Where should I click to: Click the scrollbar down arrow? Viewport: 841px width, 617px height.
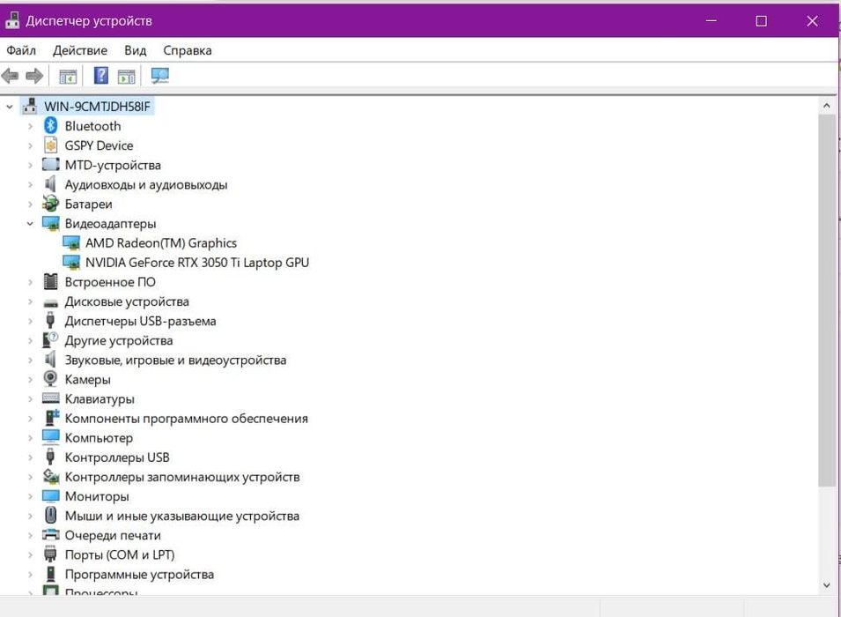[x=827, y=585]
